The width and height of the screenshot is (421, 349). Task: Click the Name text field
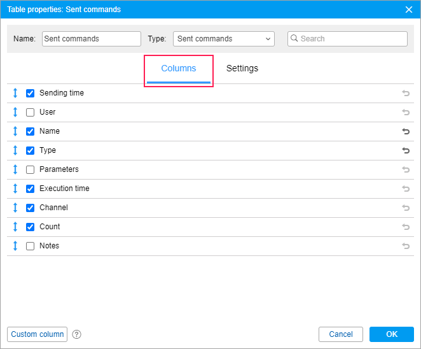[x=92, y=39]
